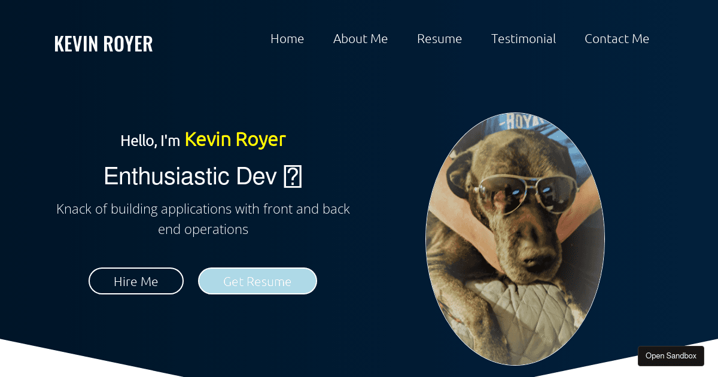Viewport: 718px width, 377px height.
Task: Go to the About Me section
Action: pos(360,39)
